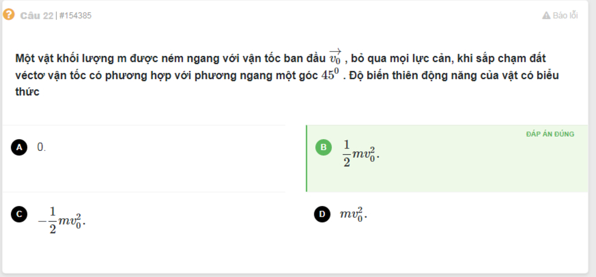This screenshot has height=277, width=596.
Task: Select the black A answer circle
Action: pos(19,147)
